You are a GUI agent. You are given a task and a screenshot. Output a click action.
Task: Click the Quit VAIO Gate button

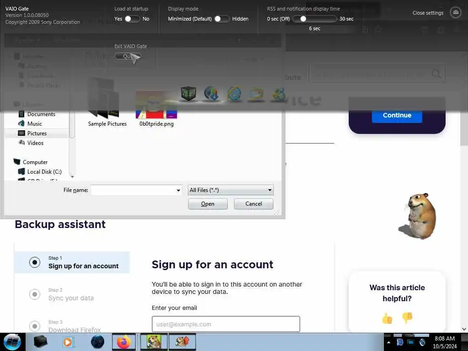click(128, 56)
